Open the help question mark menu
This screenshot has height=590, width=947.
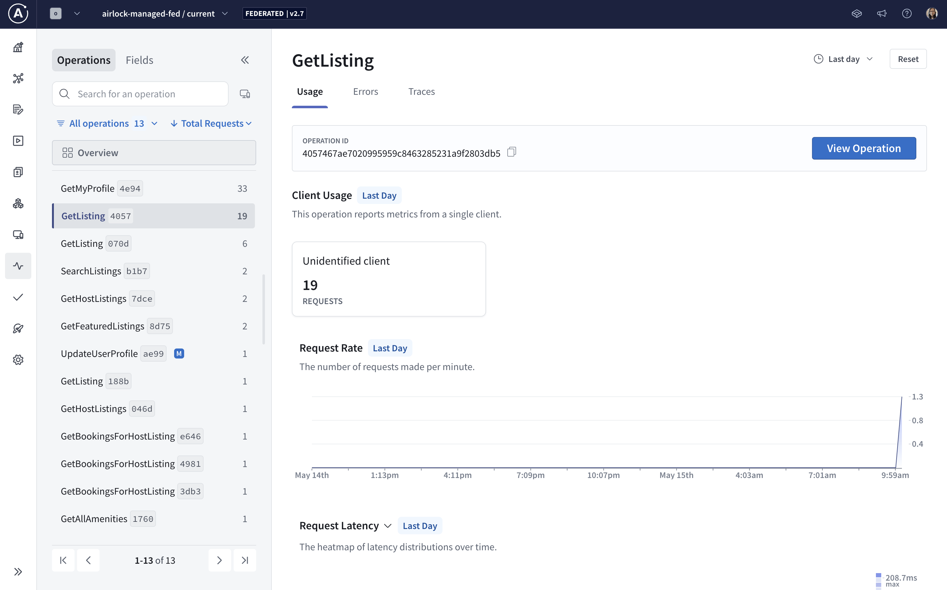coord(907,13)
